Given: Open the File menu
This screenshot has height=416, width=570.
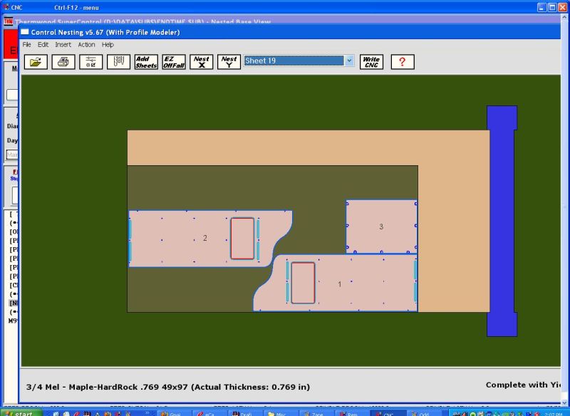Looking at the screenshot, I should pyautogui.click(x=27, y=45).
